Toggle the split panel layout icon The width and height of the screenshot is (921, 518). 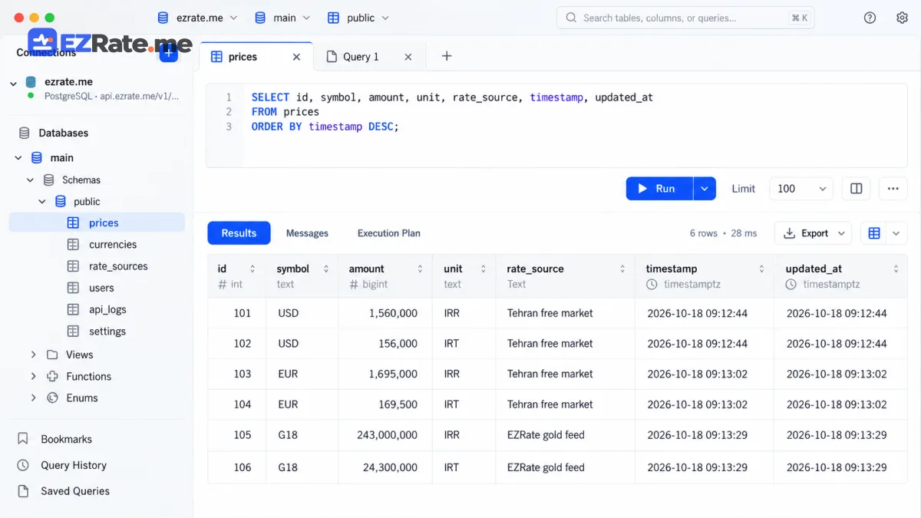click(x=857, y=189)
